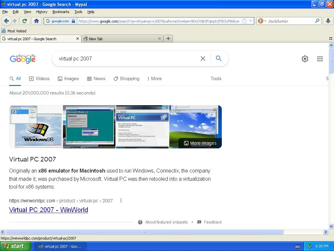Image resolution: width=334 pixels, height=251 pixels.
Task: Open the Windows 98 thumbnail image
Action: pos(36,126)
